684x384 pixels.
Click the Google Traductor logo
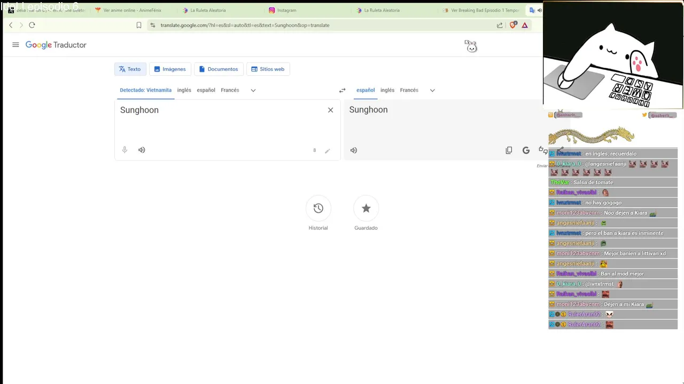[56, 45]
